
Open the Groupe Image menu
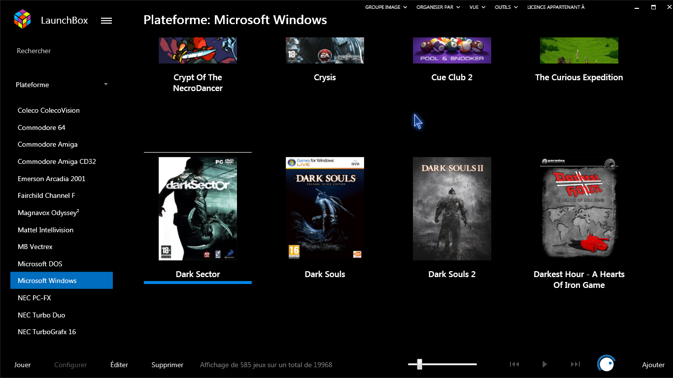pos(386,7)
